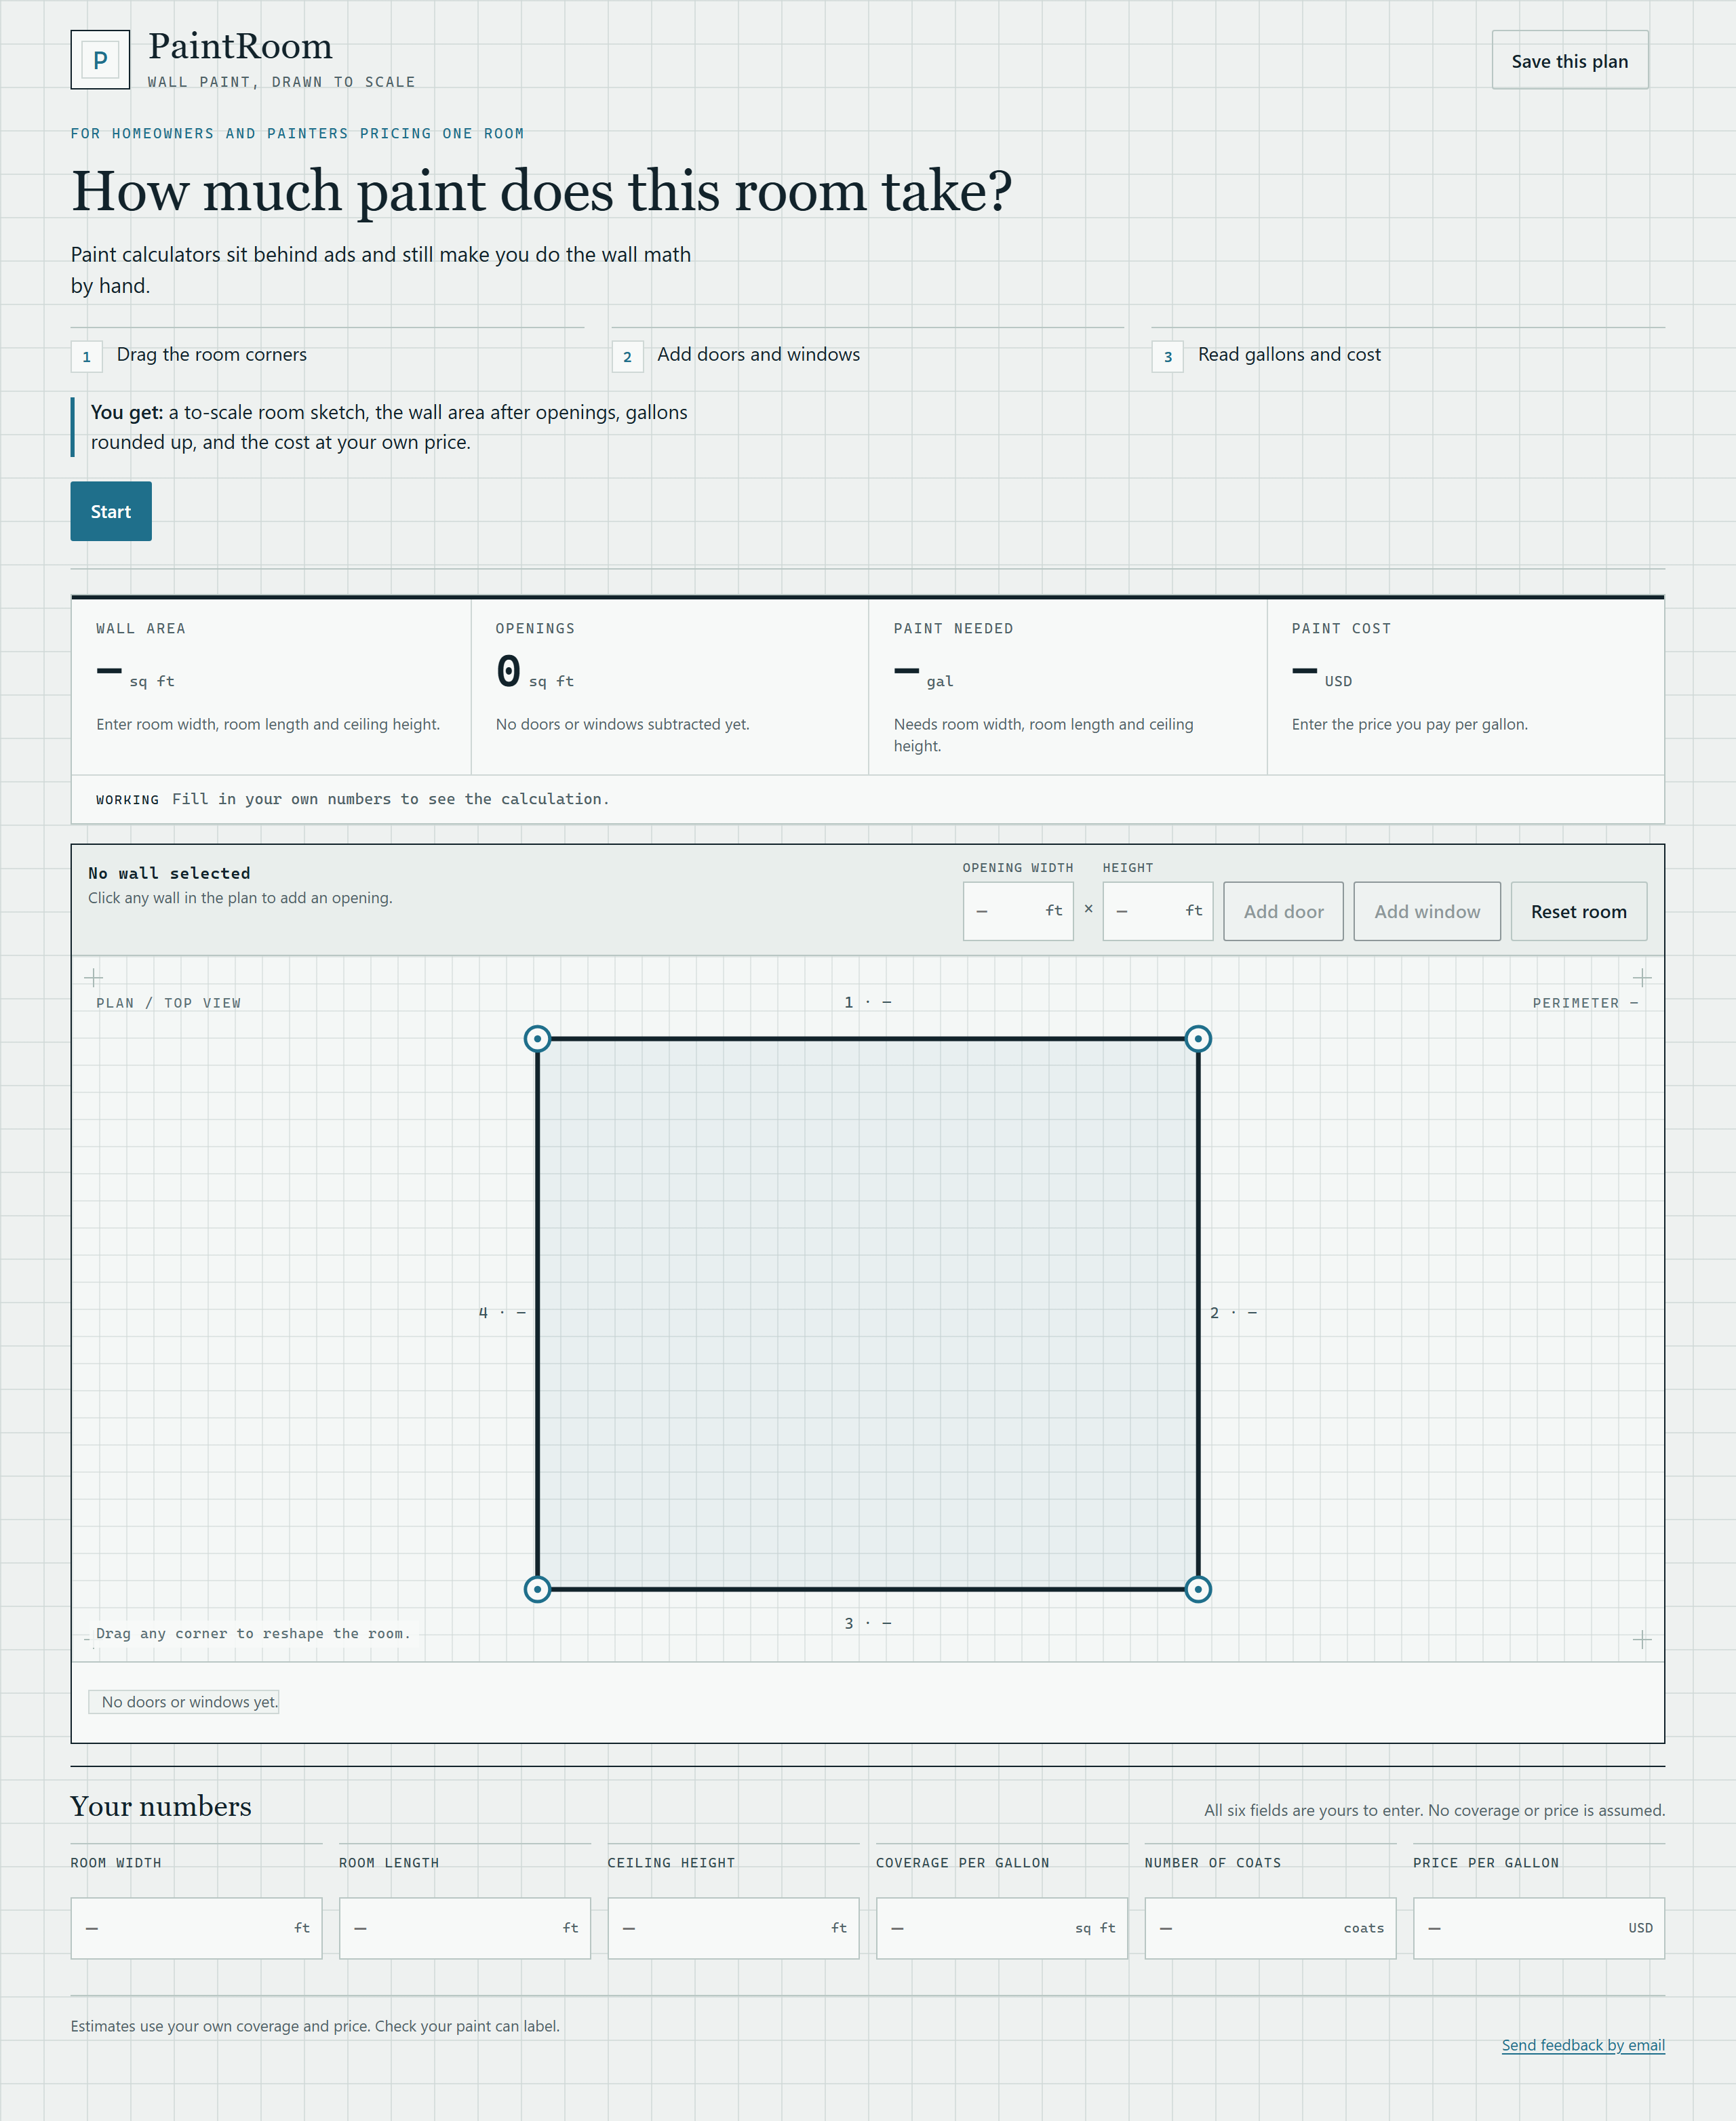Click the Openings result card

tap(670, 687)
